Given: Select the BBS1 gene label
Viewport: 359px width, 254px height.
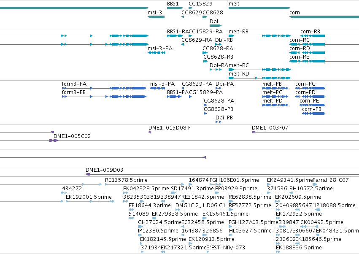Looking at the screenshot, I should point(173,4).
